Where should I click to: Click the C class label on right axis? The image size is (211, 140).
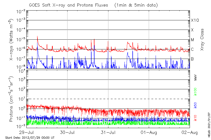tap(192, 49)
